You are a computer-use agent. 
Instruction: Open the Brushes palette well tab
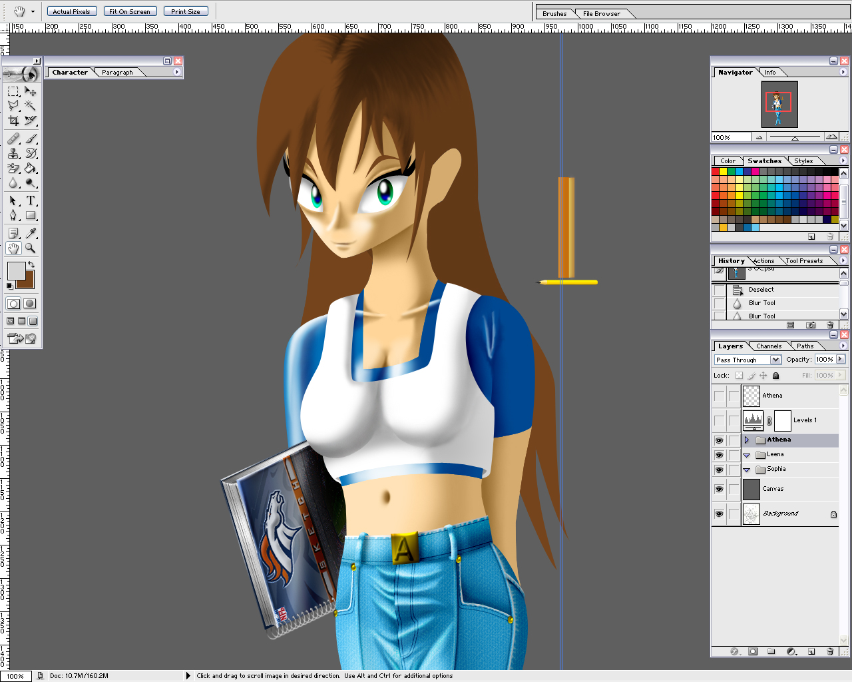click(x=554, y=13)
